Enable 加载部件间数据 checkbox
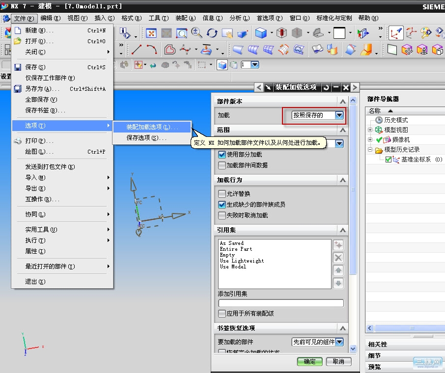The height and width of the screenshot is (373, 445). pyautogui.click(x=222, y=165)
